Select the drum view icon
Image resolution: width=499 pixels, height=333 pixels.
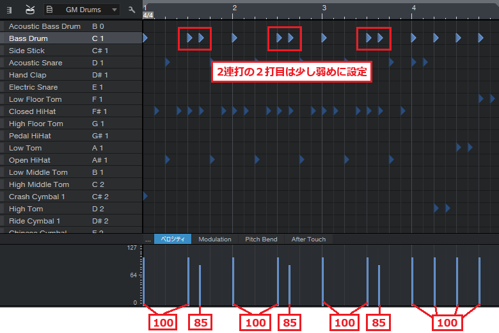click(30, 10)
